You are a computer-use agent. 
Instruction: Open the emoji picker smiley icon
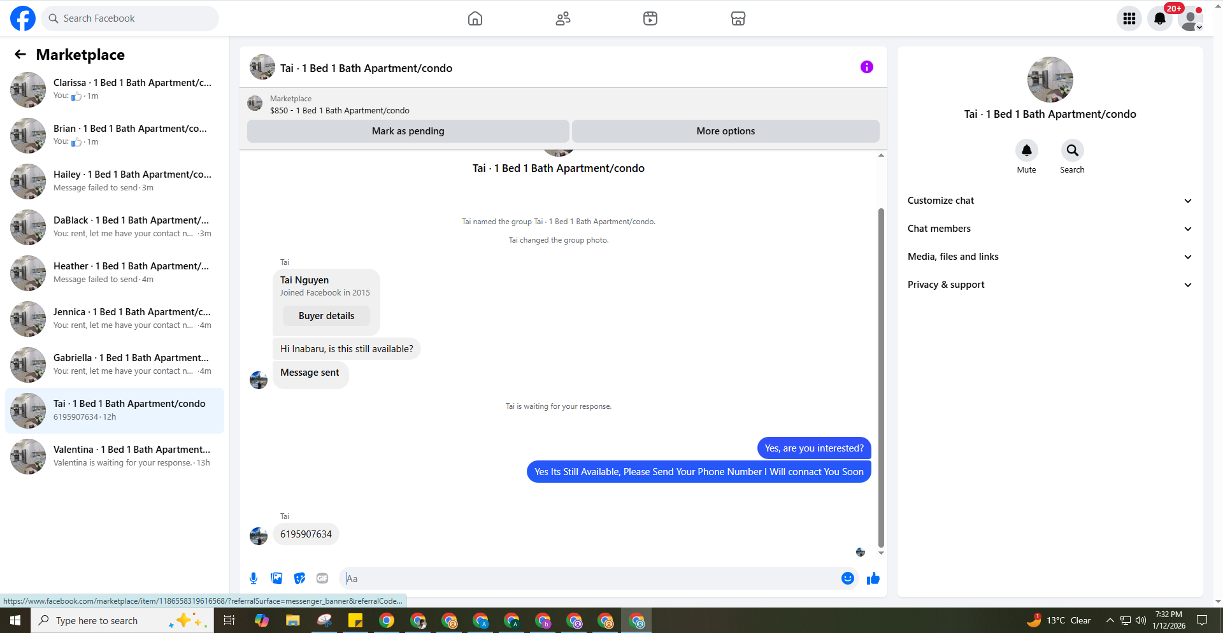[x=848, y=578]
